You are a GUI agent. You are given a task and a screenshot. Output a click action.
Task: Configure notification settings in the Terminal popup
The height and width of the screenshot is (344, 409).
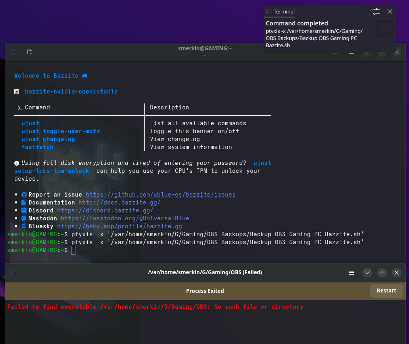point(376,11)
